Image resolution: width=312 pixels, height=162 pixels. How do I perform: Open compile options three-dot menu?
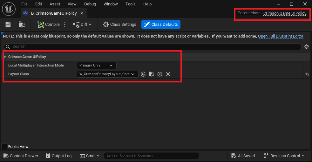point(65,25)
